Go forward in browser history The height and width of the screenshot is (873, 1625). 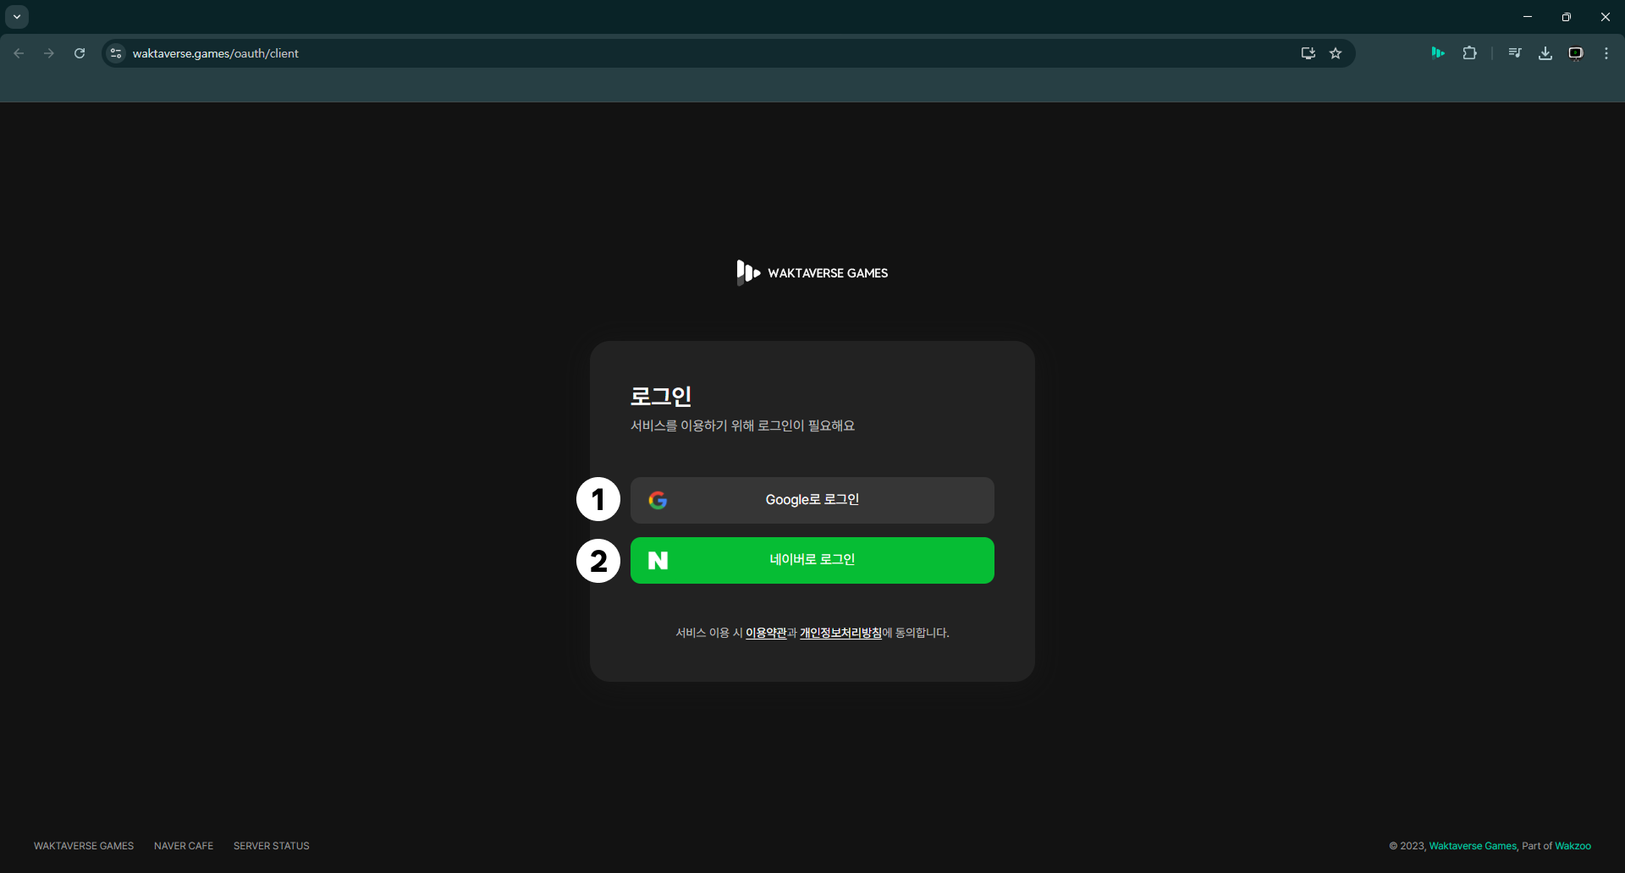[x=49, y=53]
